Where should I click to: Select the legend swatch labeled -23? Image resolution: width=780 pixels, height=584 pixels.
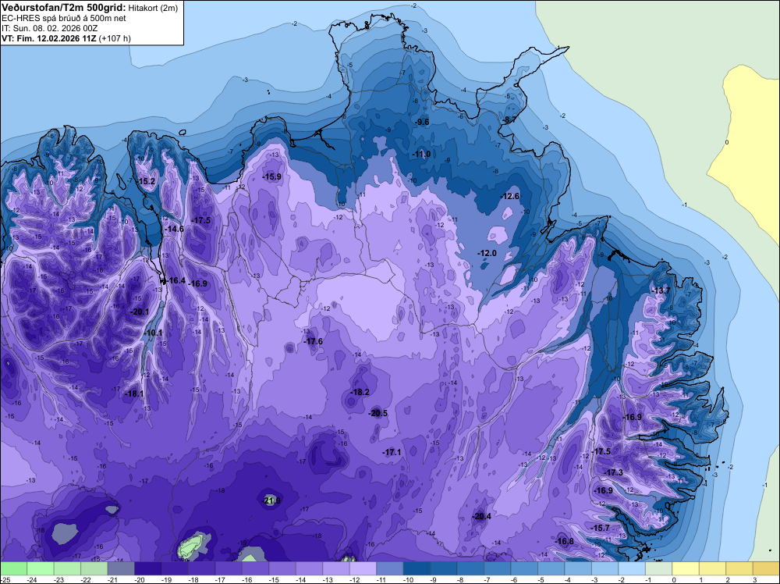[67, 569]
